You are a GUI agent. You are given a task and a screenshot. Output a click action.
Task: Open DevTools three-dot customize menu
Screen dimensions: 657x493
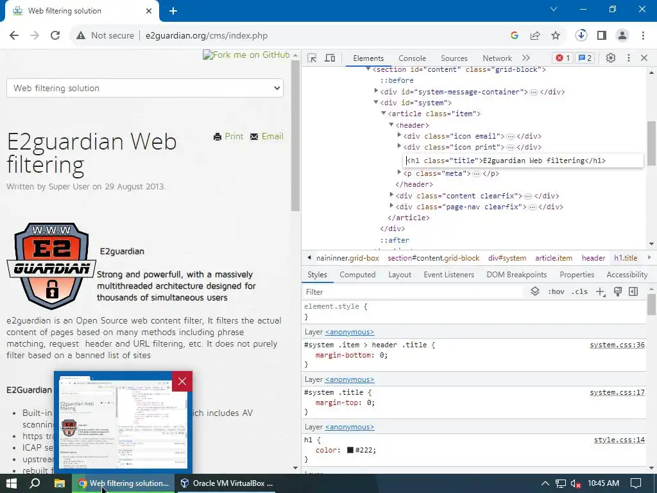[x=629, y=58]
